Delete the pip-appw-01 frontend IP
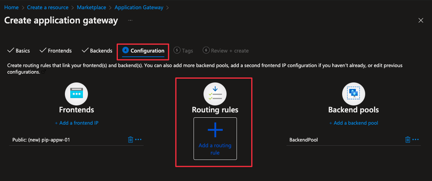The image size is (432, 181). click(131, 140)
